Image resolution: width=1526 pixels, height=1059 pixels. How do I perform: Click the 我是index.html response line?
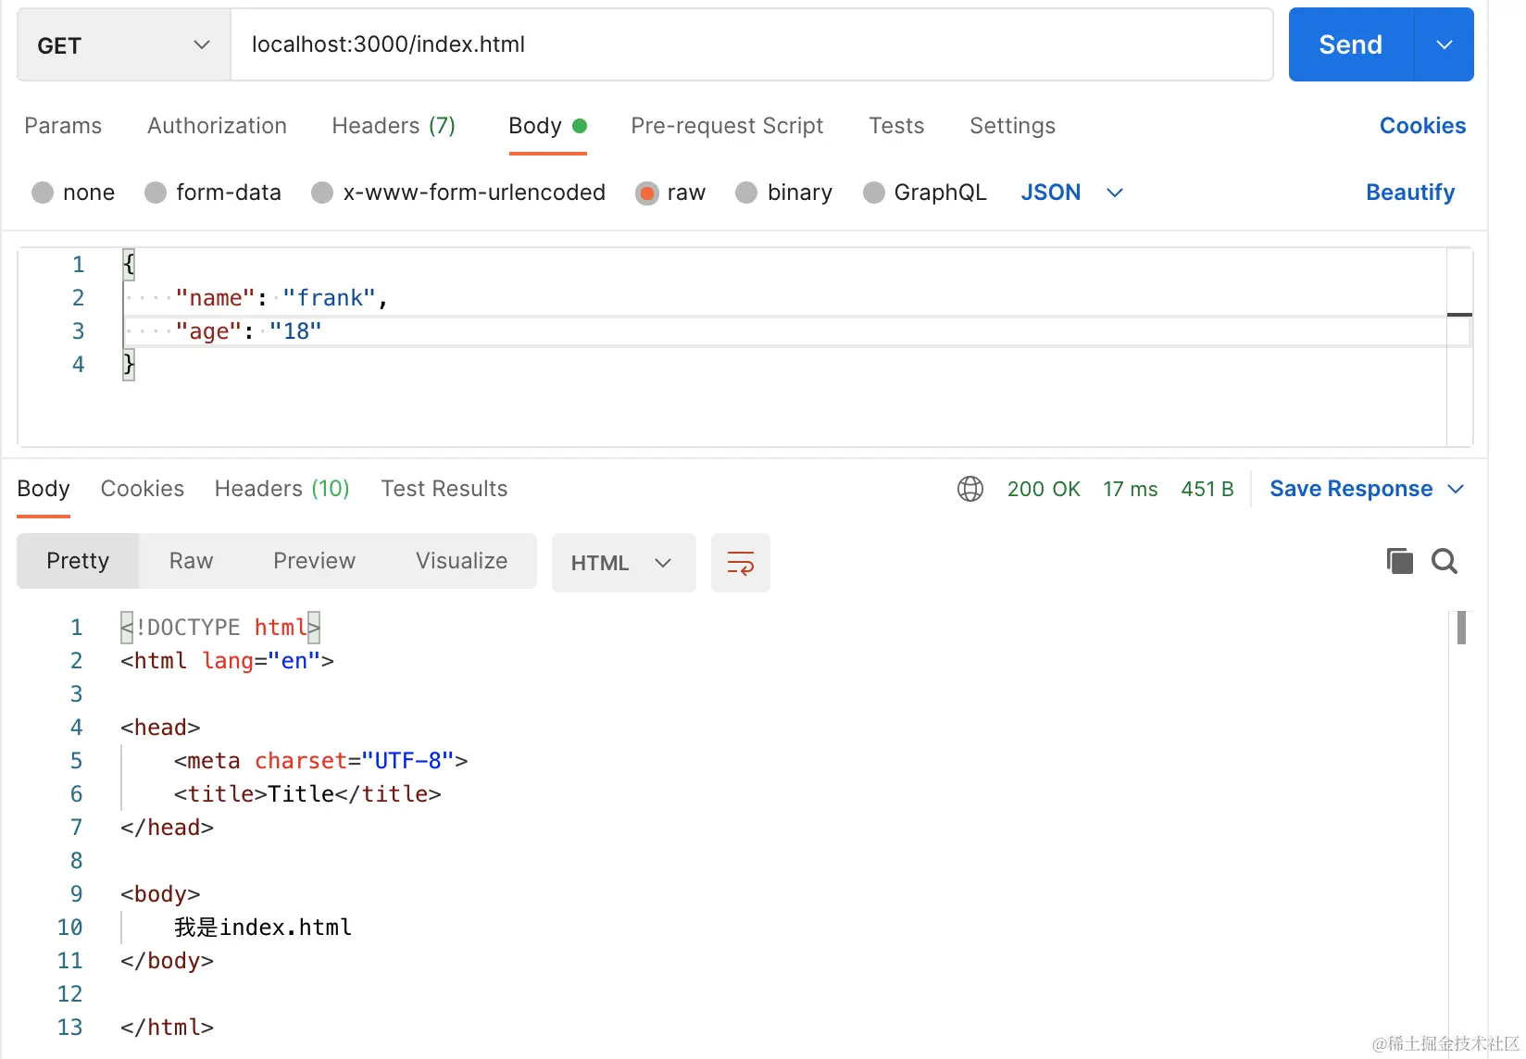pos(263,928)
